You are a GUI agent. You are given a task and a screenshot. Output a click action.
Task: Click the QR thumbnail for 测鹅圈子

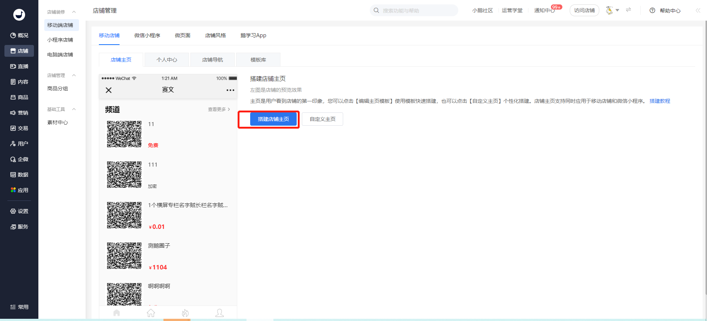[x=124, y=256]
